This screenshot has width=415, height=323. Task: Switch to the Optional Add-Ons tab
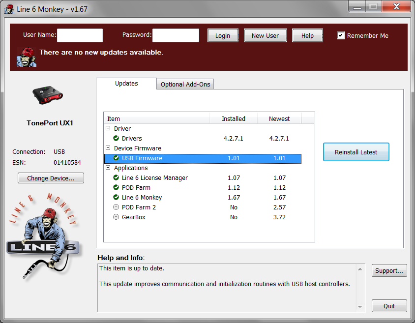(185, 84)
